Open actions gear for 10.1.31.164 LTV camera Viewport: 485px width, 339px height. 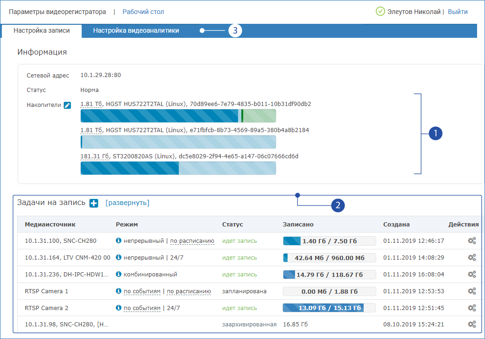click(472, 258)
